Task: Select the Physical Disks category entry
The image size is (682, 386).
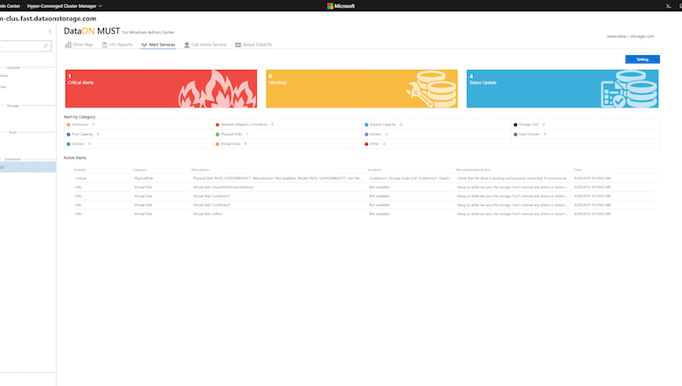Action: pos(232,135)
